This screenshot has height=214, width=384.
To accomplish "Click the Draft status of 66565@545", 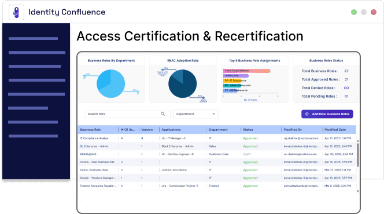I will pyautogui.click(x=246, y=154).
